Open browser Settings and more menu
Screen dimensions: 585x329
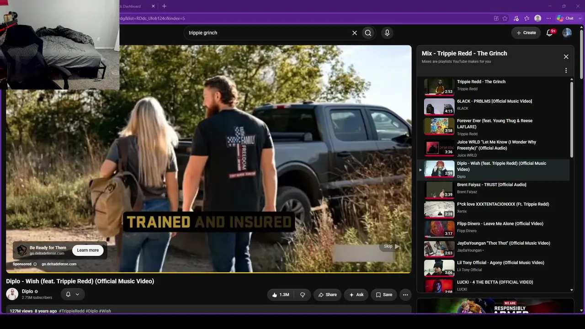click(549, 18)
